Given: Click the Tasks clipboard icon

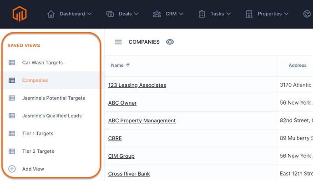Looking at the screenshot, I should [x=202, y=14].
